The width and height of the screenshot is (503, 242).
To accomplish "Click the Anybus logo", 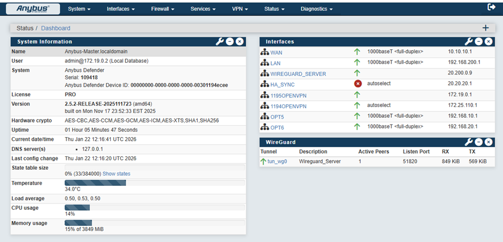I will coord(33,9).
